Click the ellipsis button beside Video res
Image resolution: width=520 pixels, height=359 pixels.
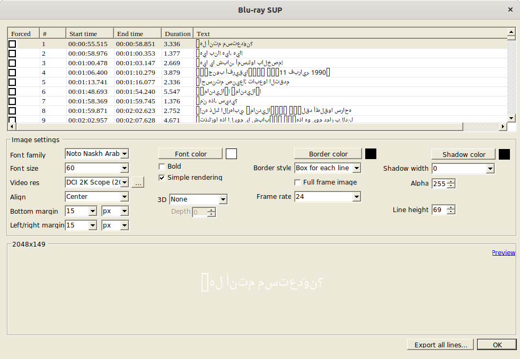(138, 182)
